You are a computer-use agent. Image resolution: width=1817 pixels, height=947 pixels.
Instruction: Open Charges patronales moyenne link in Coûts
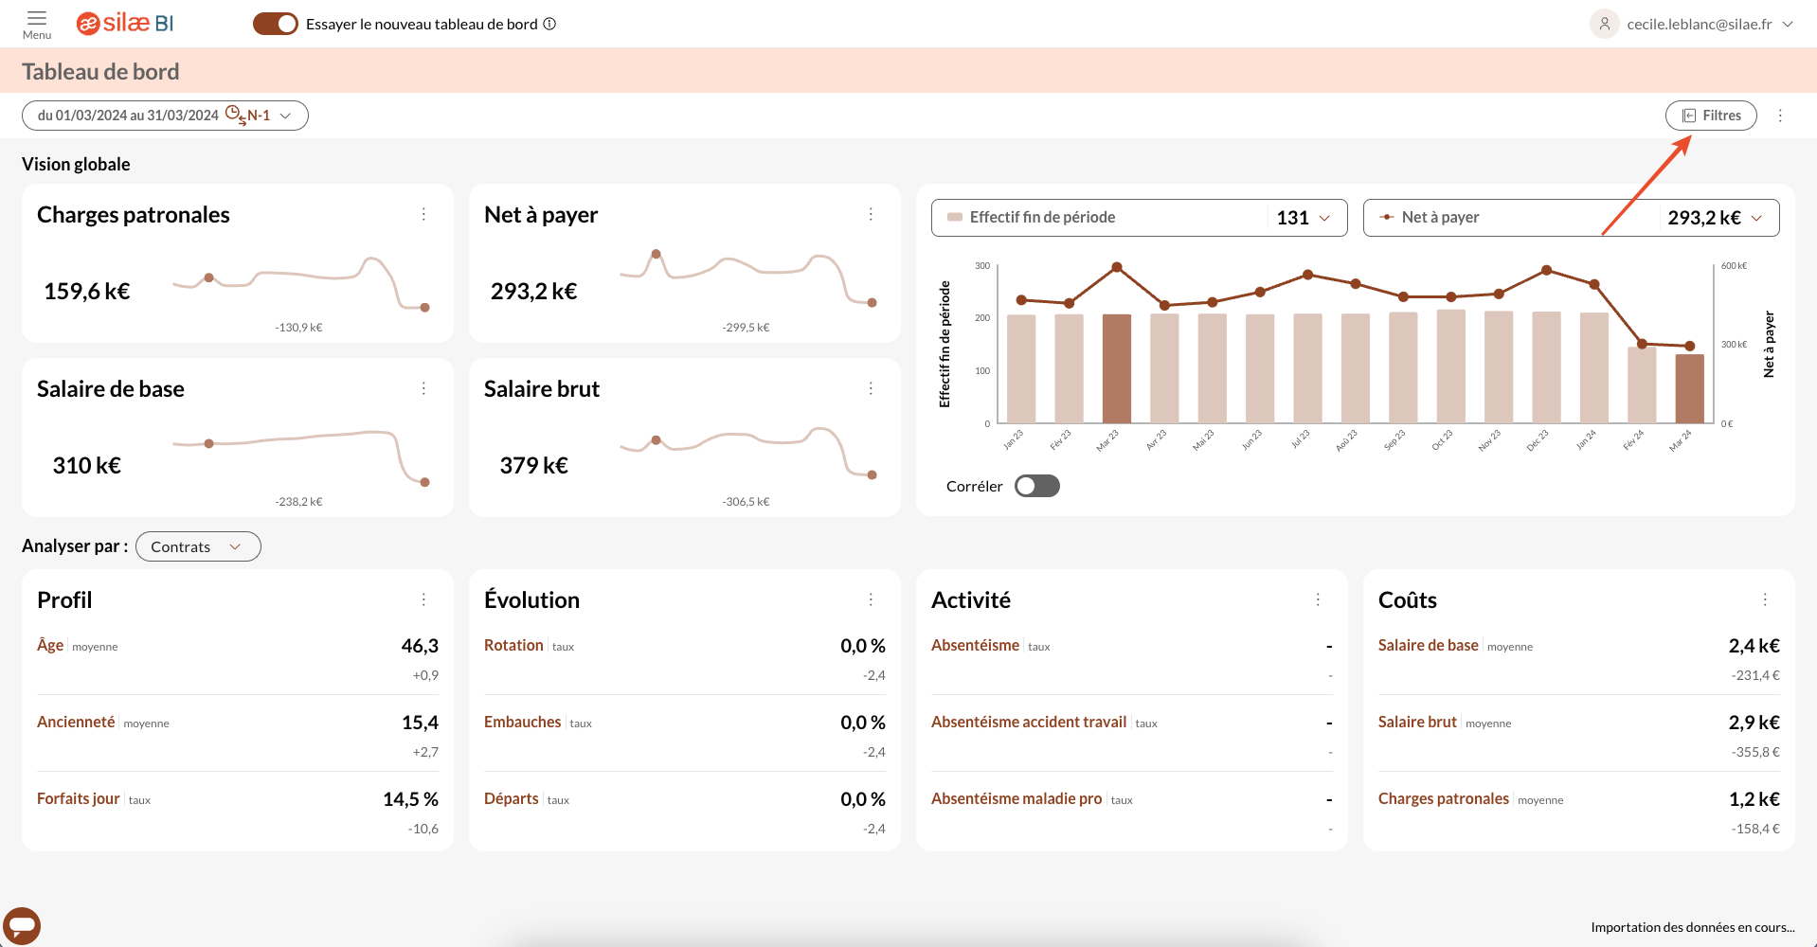(1444, 798)
